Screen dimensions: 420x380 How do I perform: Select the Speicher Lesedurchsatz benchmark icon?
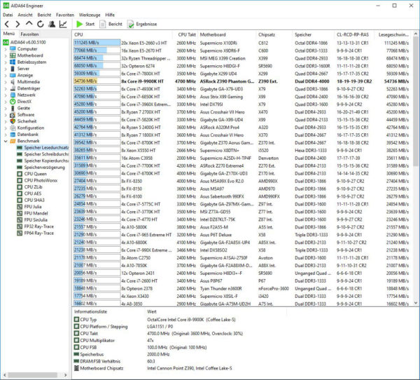[x=20, y=148]
